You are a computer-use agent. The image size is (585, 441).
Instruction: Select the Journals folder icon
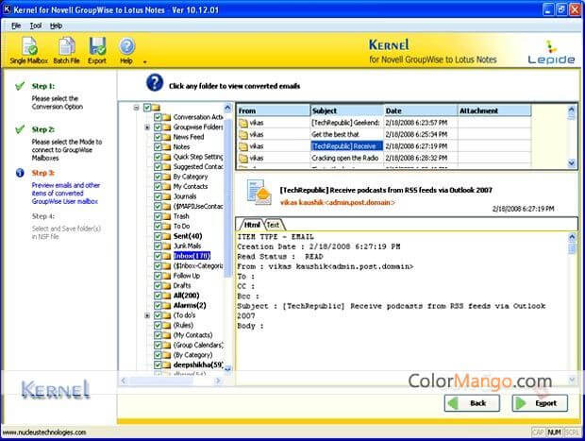(x=166, y=196)
